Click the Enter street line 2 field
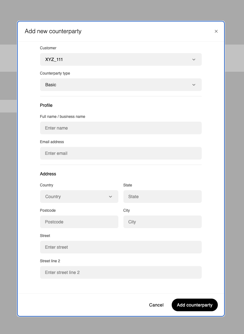 [x=121, y=272]
